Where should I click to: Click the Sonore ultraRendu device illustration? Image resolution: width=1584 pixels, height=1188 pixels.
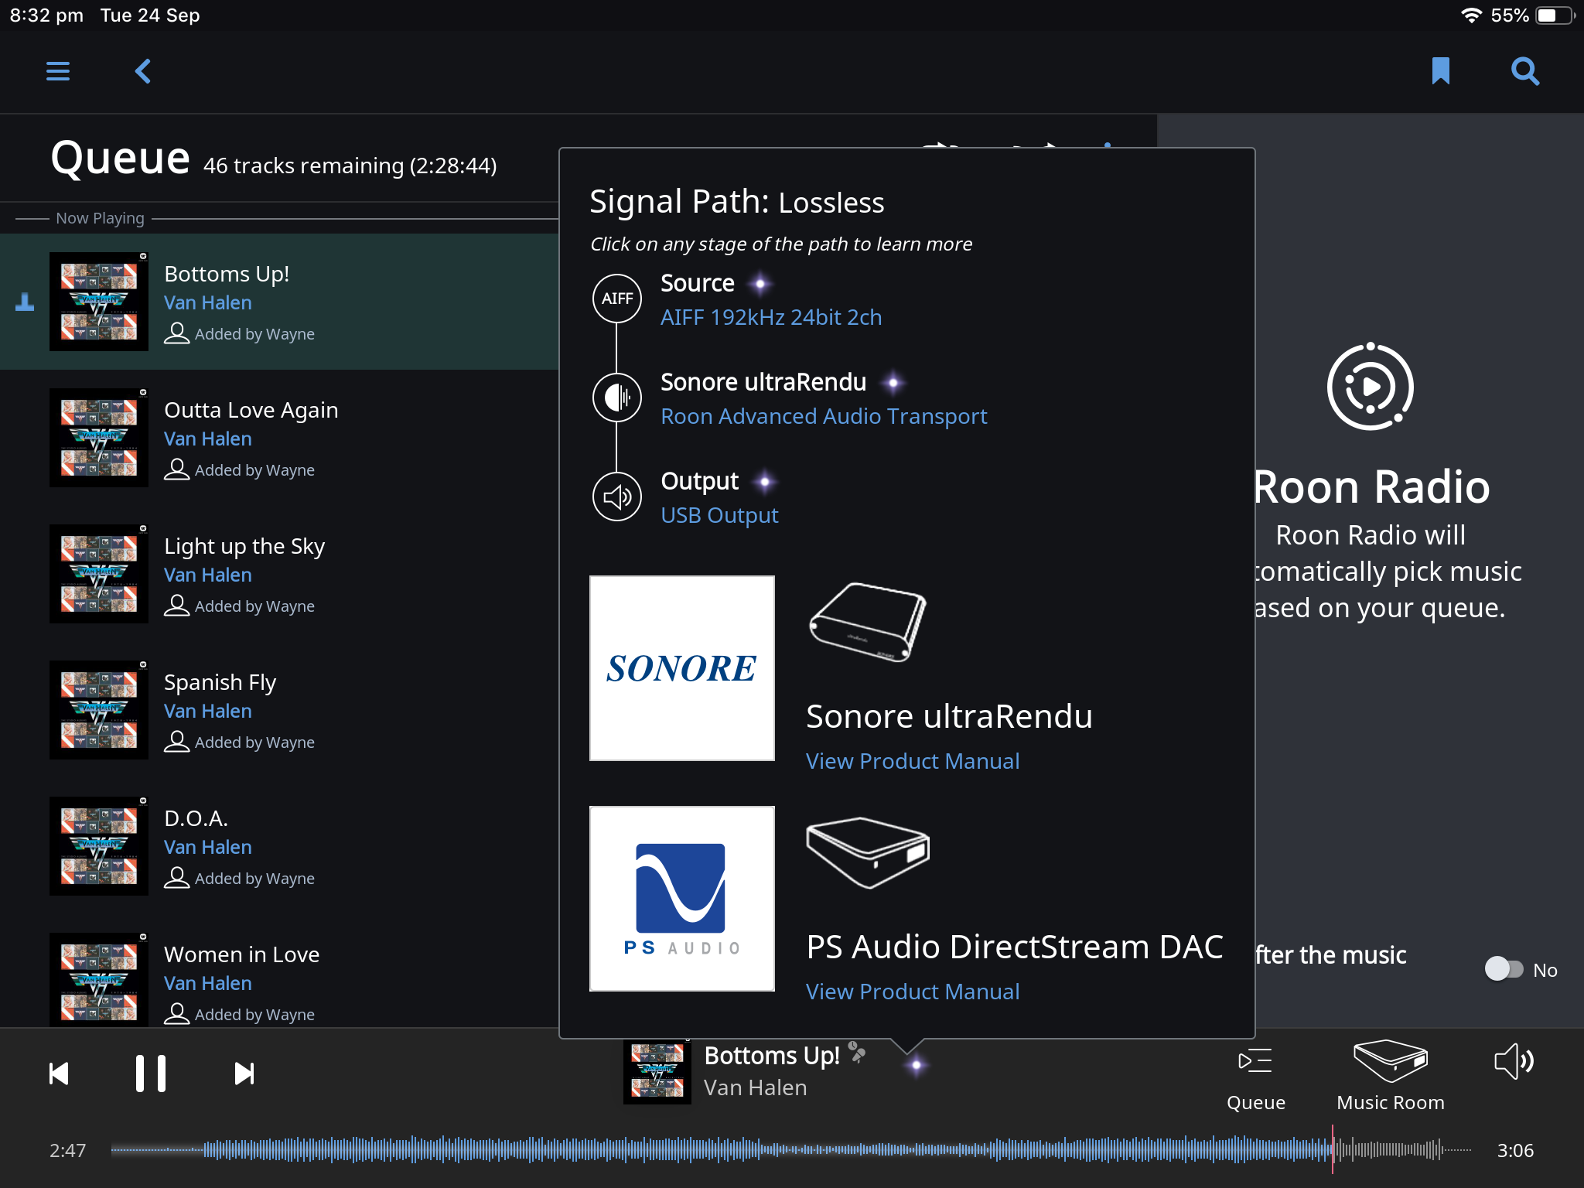pos(868,623)
